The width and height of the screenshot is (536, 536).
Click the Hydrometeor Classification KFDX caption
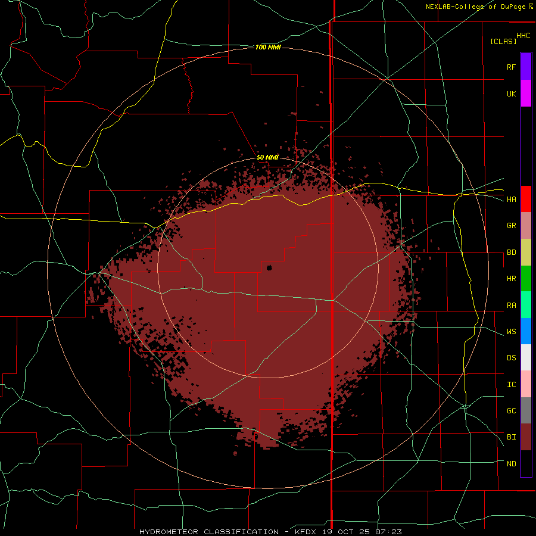(270, 532)
